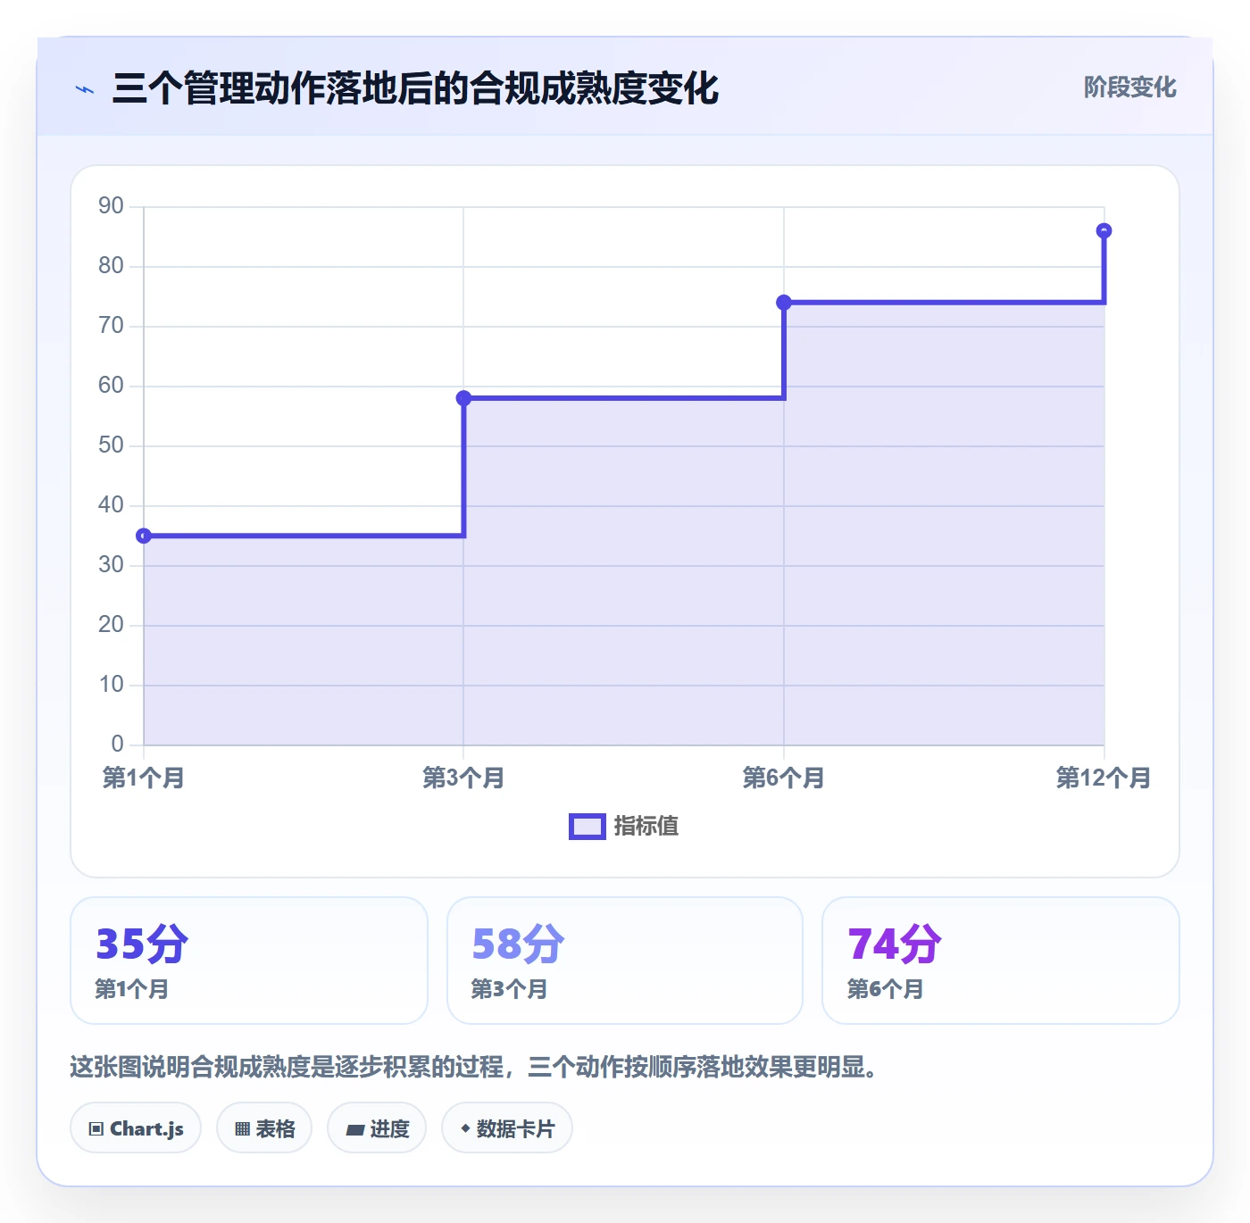The height and width of the screenshot is (1223, 1250).
Task: Click the y-axis value 0
Action: click(x=117, y=745)
